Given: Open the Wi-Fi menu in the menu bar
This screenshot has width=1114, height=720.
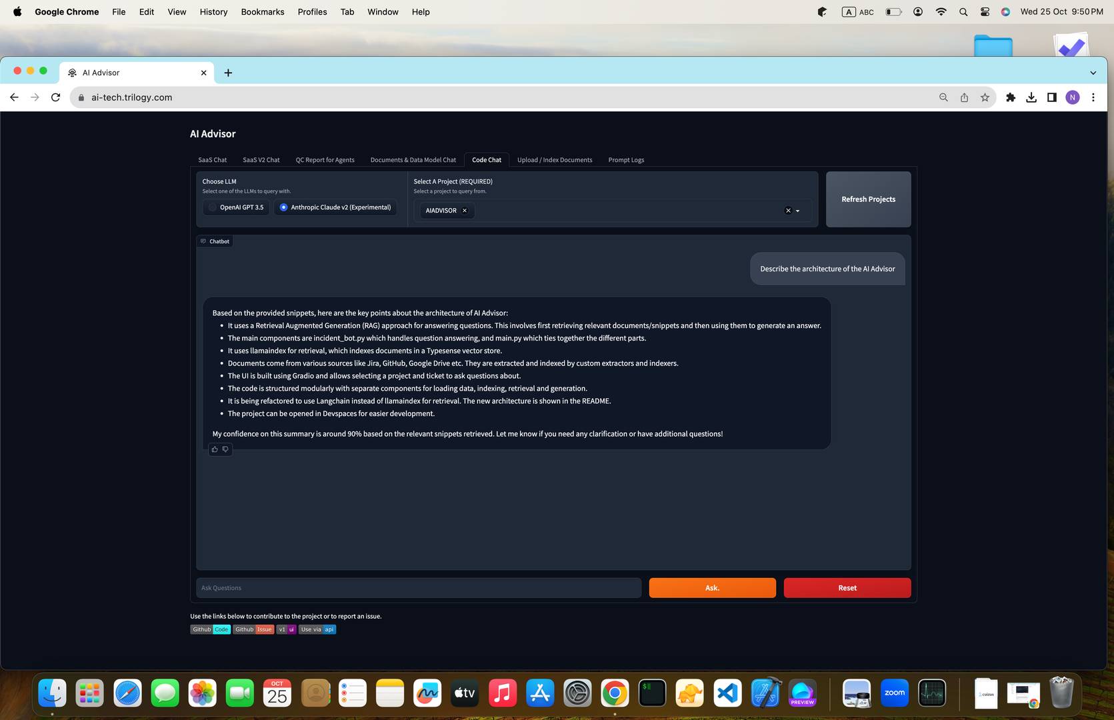Looking at the screenshot, I should 941,11.
